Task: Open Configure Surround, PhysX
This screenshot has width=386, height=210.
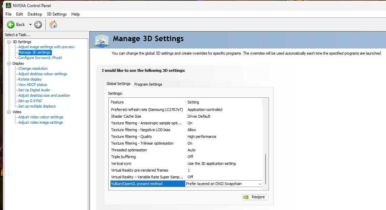Action: point(40,58)
